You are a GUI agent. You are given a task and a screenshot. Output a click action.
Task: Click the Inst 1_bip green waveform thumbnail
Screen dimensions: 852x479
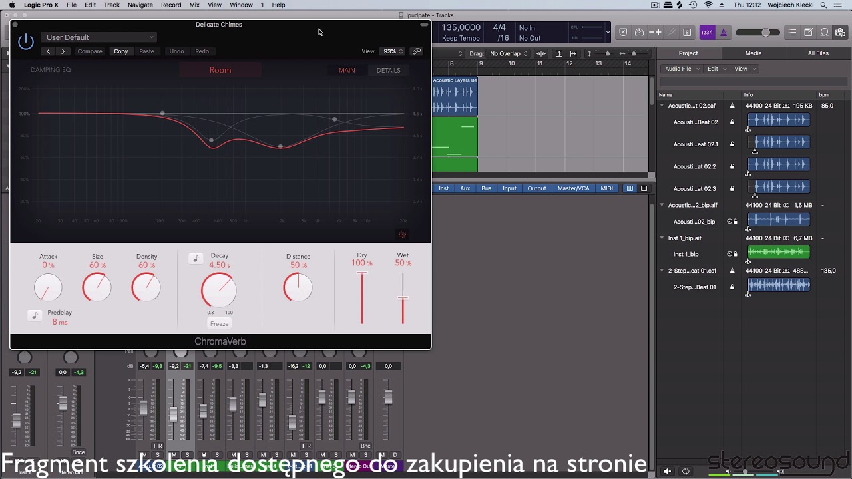click(x=779, y=252)
